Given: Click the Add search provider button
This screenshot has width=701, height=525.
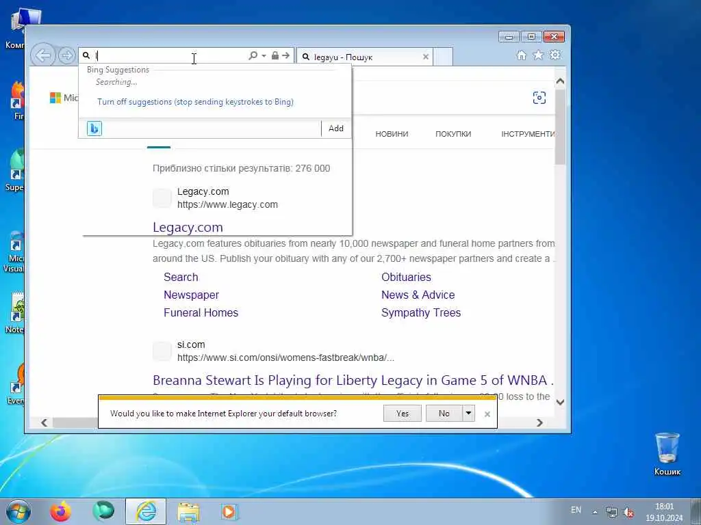Looking at the screenshot, I should coord(335,129).
